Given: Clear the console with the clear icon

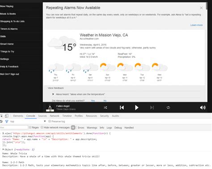Looking at the screenshot, I should coord(1,122).
